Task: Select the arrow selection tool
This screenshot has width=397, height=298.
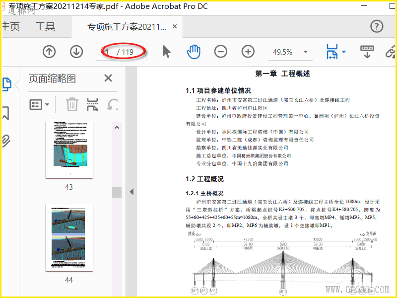Action: [166, 52]
